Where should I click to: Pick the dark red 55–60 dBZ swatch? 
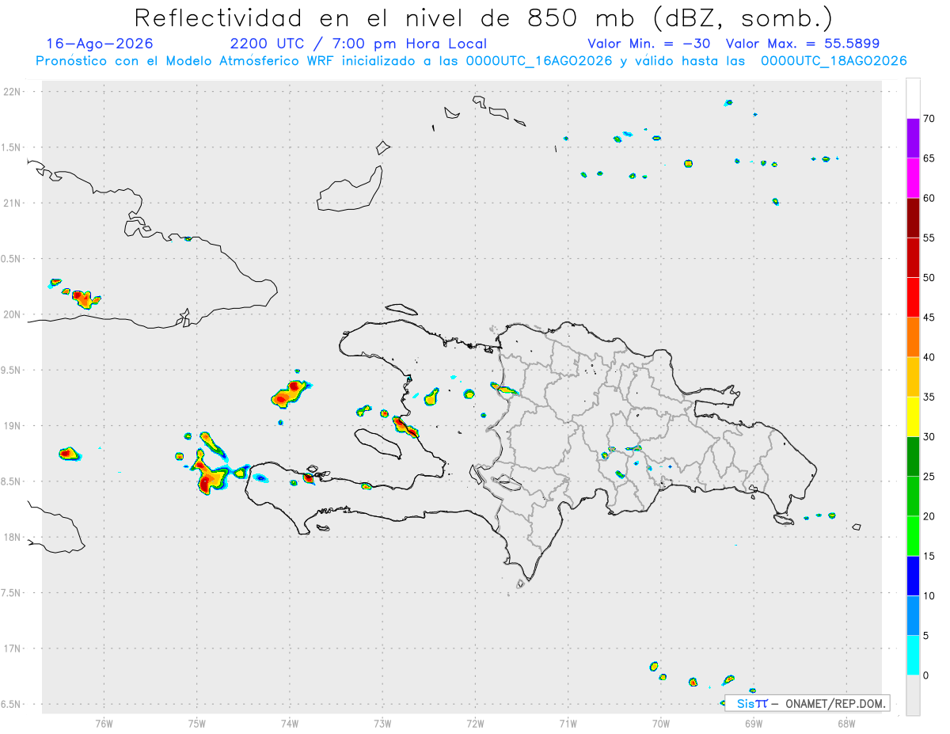coord(913,218)
